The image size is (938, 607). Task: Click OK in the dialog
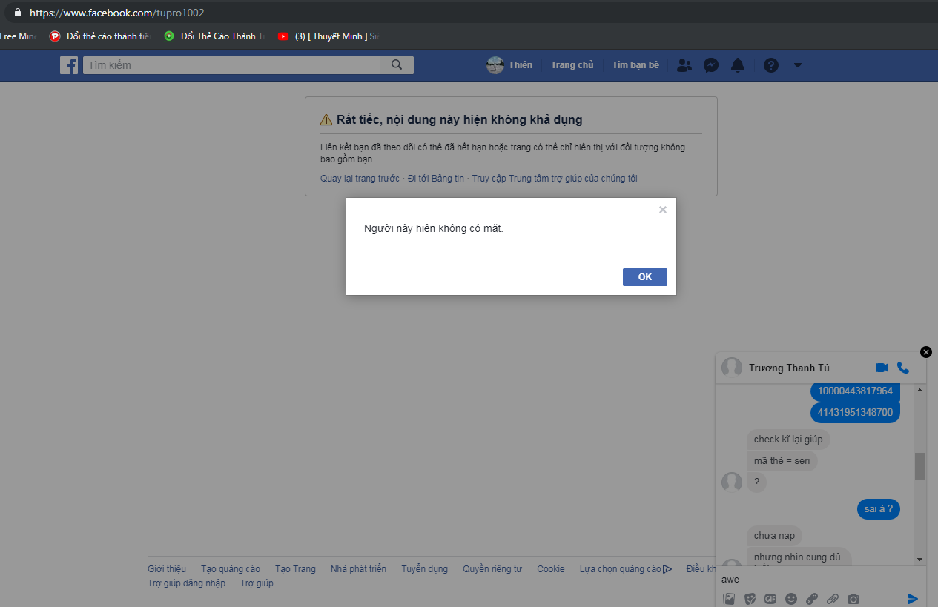tap(645, 276)
